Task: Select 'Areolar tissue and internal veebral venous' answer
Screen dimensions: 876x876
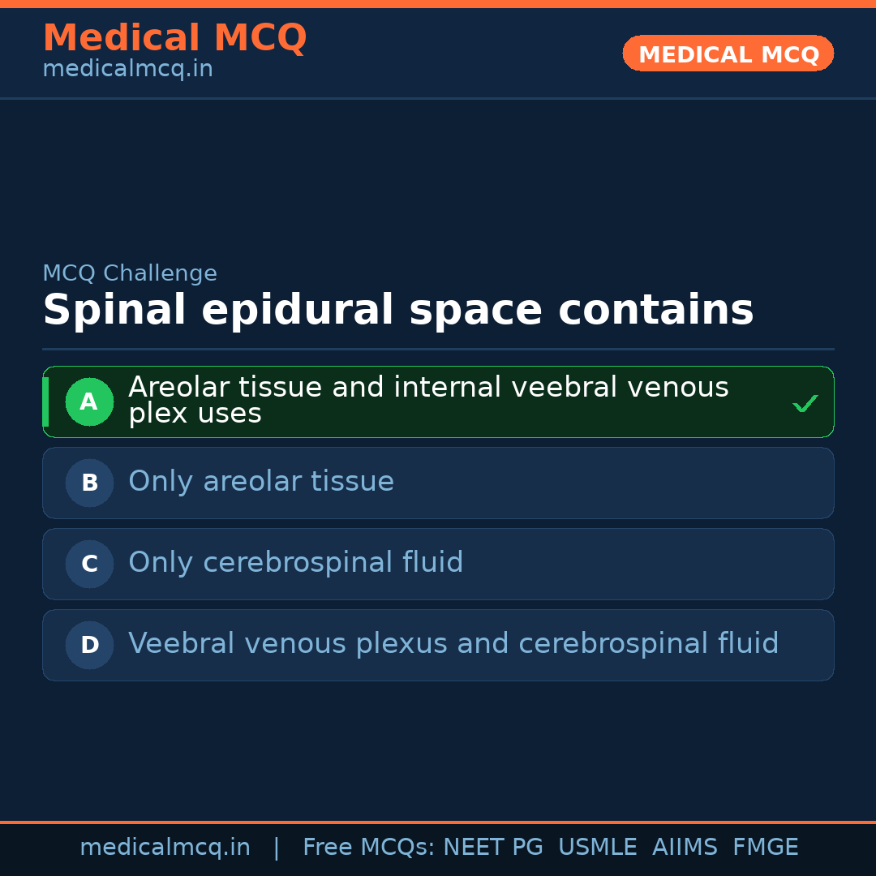Action: tap(428, 388)
